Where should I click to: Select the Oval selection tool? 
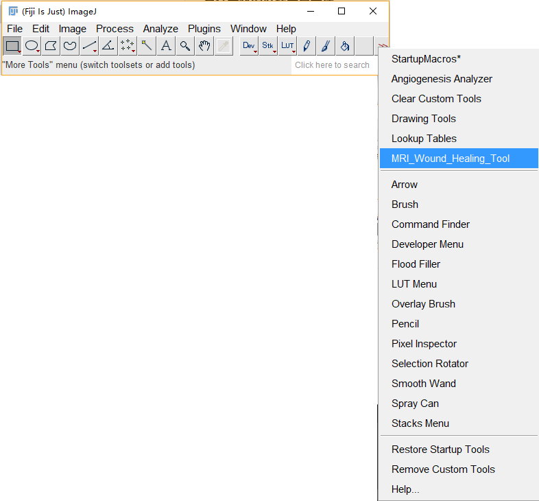pos(32,46)
